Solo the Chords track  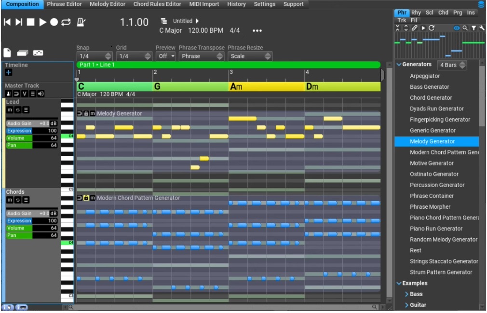point(18,200)
